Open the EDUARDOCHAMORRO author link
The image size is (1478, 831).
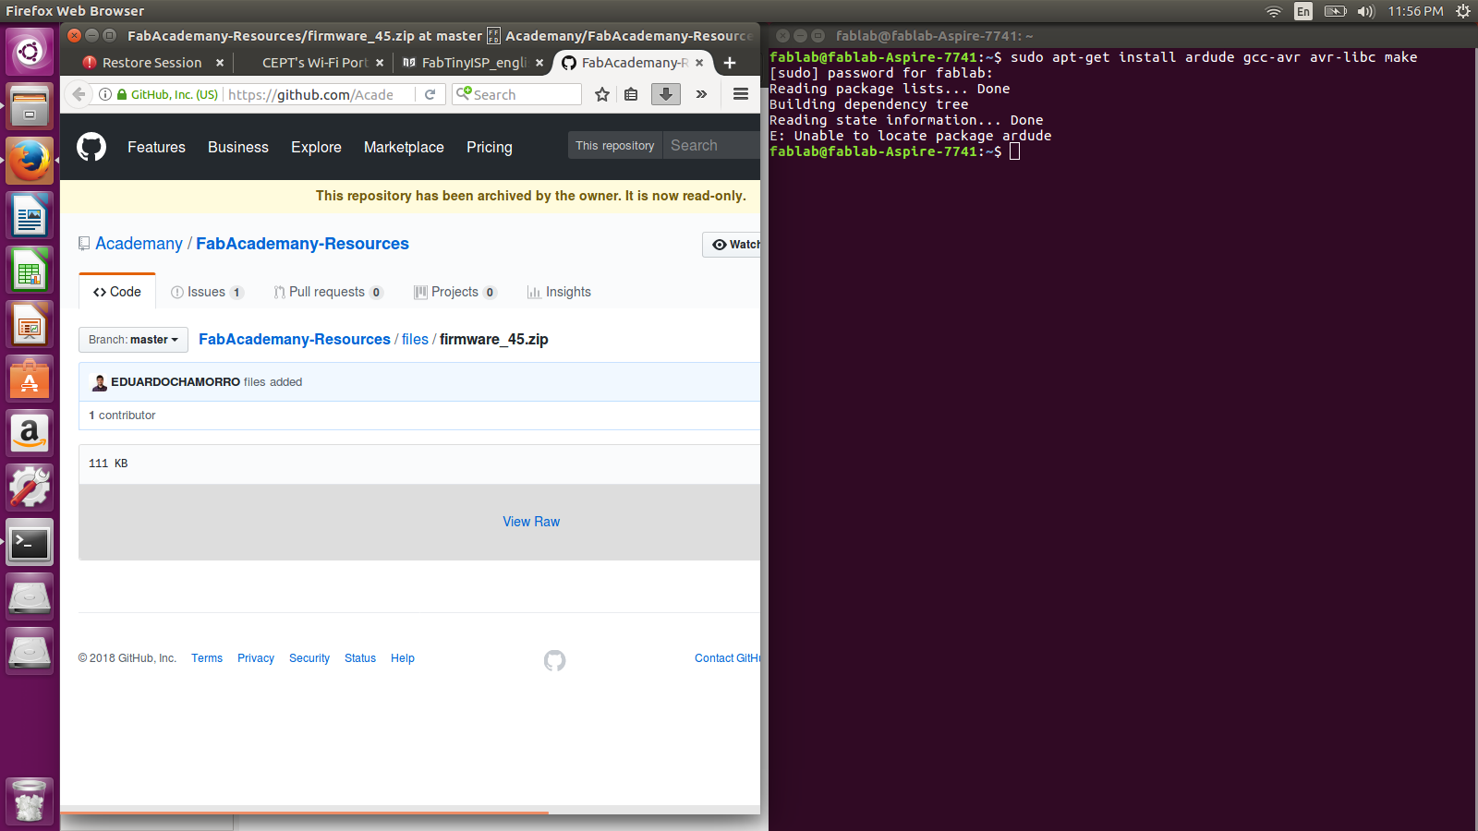click(x=176, y=381)
